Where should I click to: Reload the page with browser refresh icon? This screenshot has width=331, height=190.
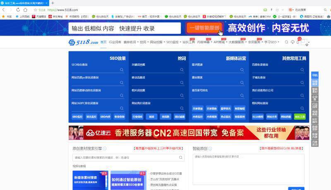tap(18, 10)
